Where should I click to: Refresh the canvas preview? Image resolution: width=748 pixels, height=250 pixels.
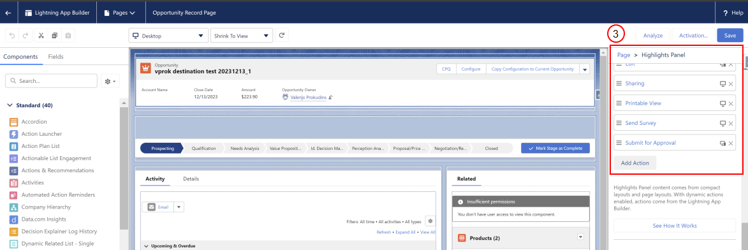281,35
